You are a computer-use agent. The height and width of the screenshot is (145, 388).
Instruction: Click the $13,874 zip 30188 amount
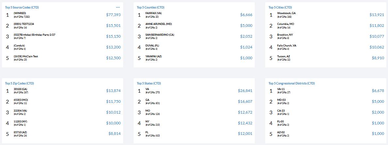click(x=113, y=91)
